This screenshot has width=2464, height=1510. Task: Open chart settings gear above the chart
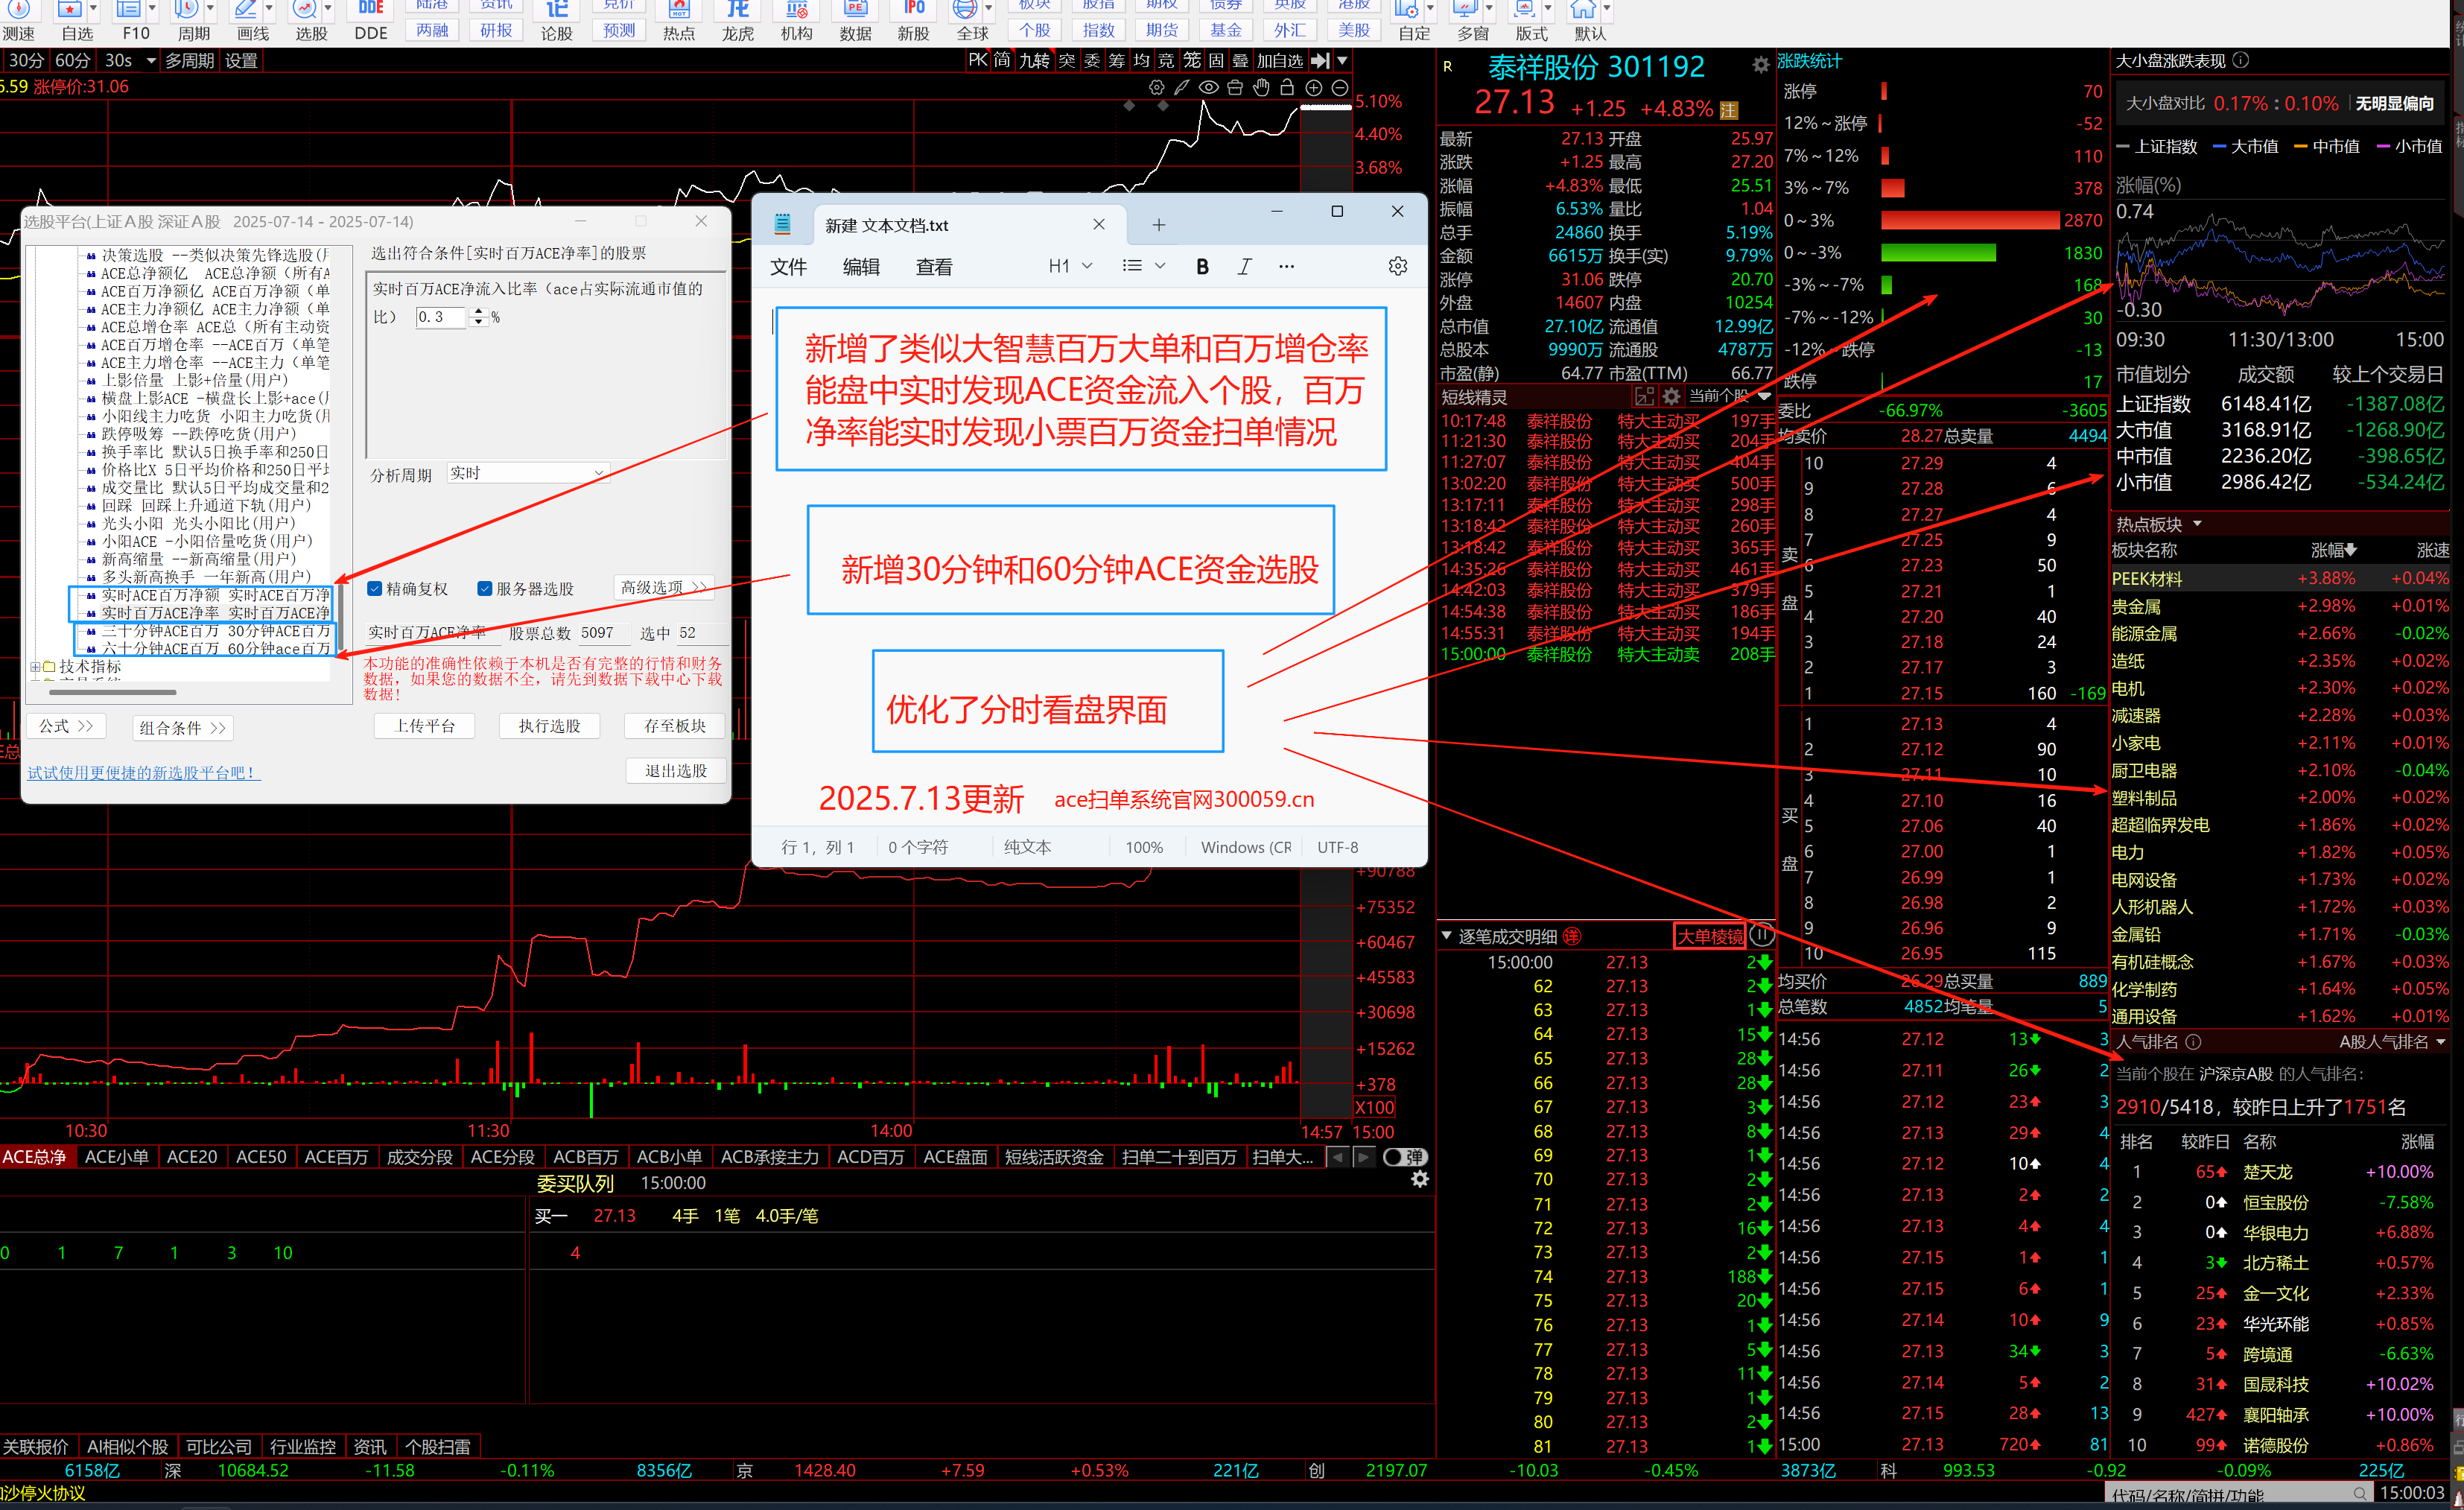(x=1156, y=87)
